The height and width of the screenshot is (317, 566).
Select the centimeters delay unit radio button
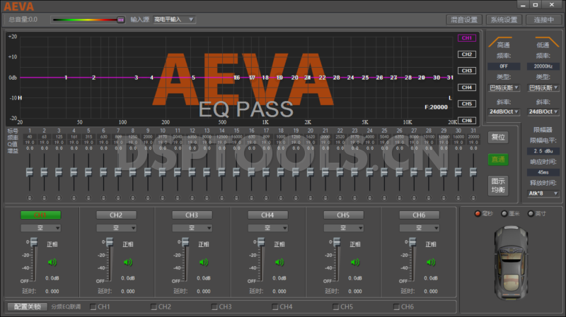504,214
